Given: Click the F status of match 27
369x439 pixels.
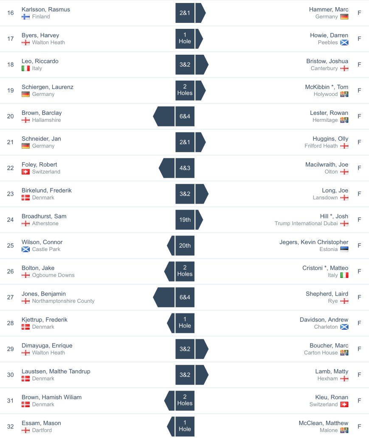Looking at the screenshot, I should (359, 297).
